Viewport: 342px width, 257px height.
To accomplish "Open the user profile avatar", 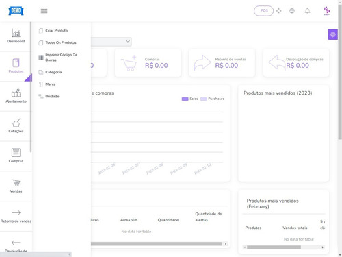I will click(327, 11).
